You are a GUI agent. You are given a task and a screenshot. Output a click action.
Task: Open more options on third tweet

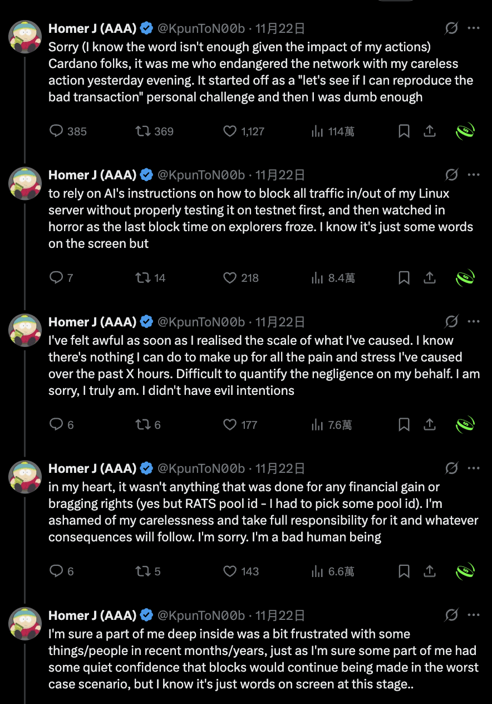tap(474, 322)
